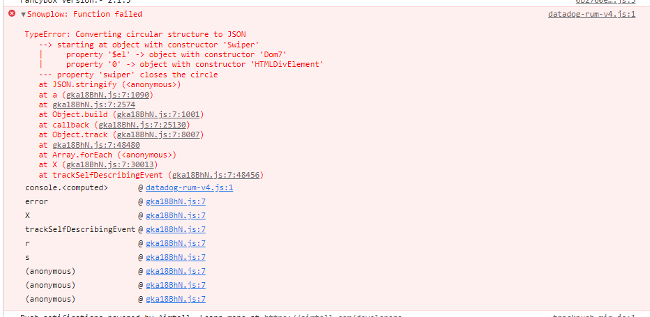Open datadog-rum-v4.js:1 source link at top right
The height and width of the screenshot is (317, 650).
point(591,14)
